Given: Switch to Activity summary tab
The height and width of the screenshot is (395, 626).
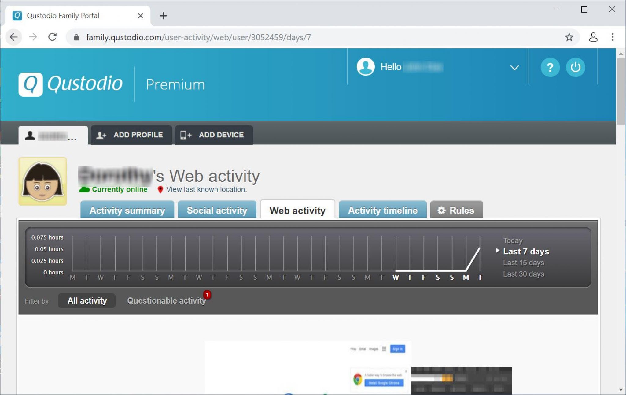Looking at the screenshot, I should coord(127,210).
